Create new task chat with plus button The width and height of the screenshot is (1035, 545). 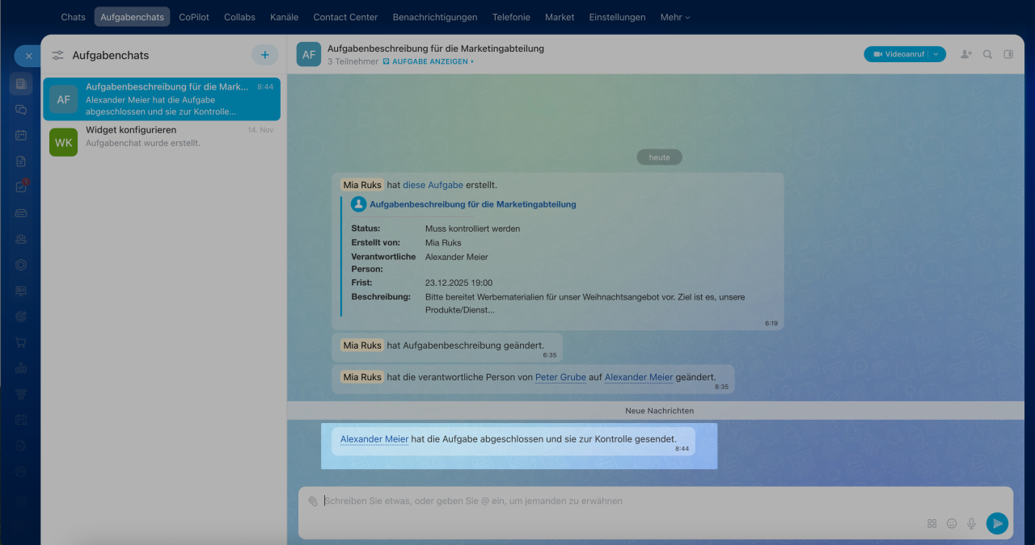click(264, 55)
